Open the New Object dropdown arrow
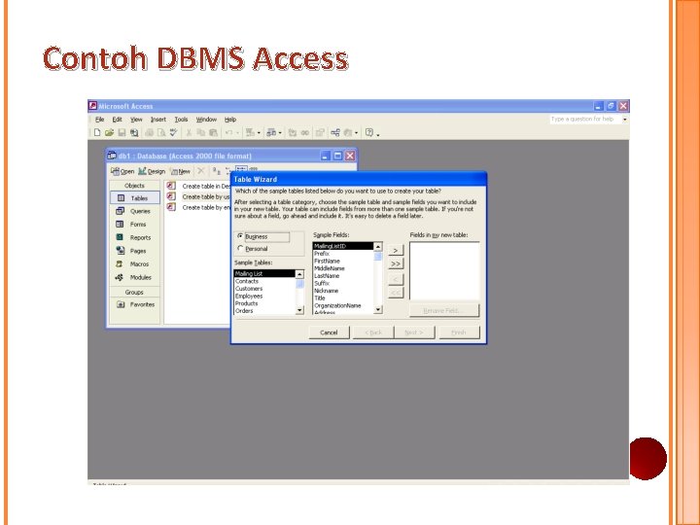Screen dimensions: 700x525 (356, 133)
